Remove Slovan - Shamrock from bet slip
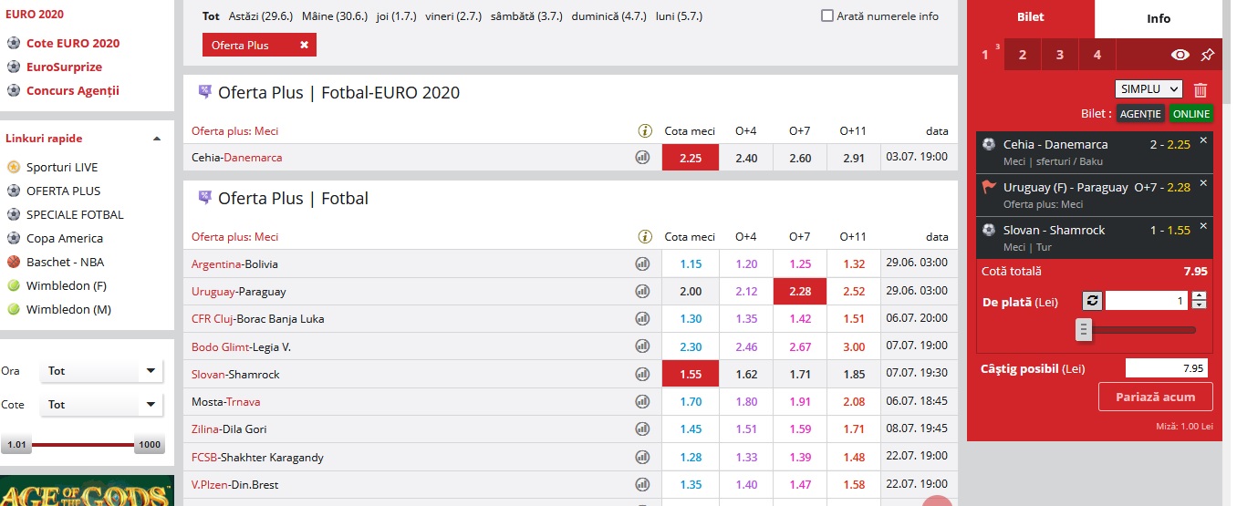Screen dimensions: 1237x506 (1203, 225)
